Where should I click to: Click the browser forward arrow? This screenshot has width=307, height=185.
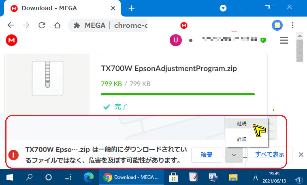tap(26, 25)
